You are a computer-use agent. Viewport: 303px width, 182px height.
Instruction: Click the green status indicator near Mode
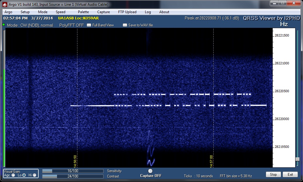pos(4,25)
